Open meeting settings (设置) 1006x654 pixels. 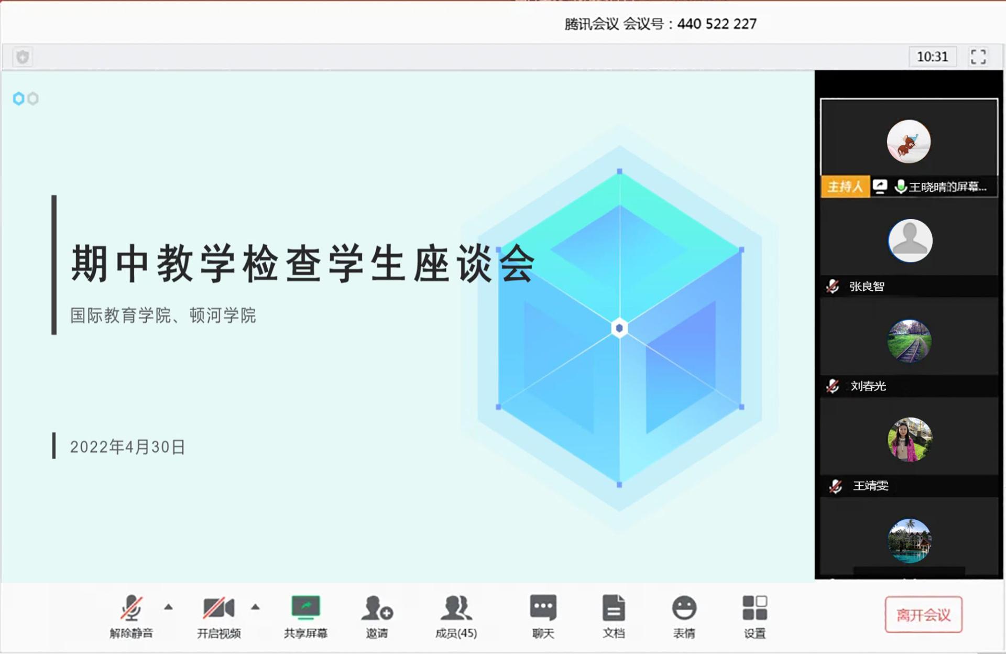point(754,616)
